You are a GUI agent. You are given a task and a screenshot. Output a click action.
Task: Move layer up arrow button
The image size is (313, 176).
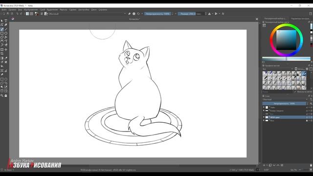point(278,165)
